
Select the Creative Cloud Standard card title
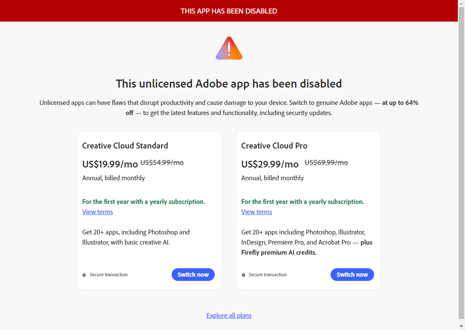click(125, 146)
